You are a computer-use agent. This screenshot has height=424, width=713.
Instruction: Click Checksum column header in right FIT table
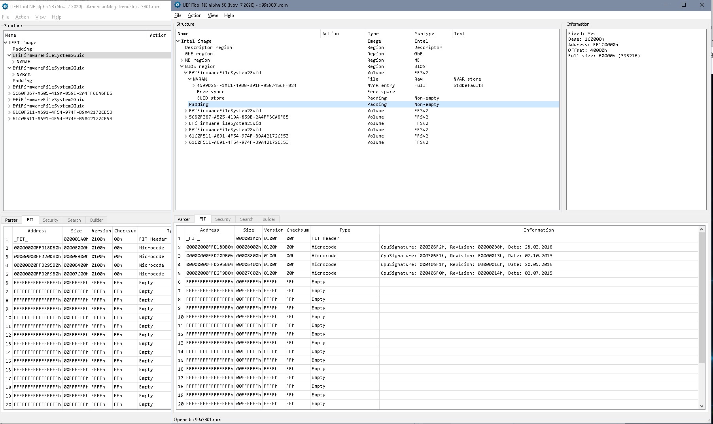(297, 230)
